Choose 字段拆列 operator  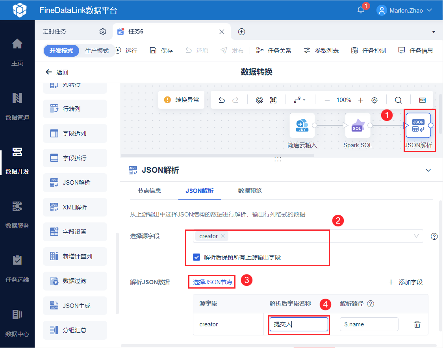[x=75, y=133]
